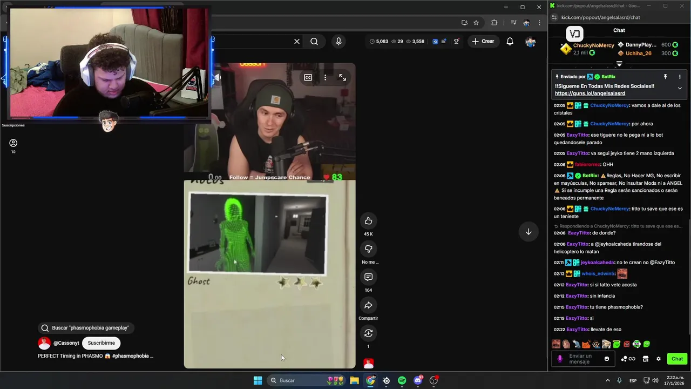Open File Explorer from the taskbar
The height and width of the screenshot is (389, 691).
pos(354,380)
